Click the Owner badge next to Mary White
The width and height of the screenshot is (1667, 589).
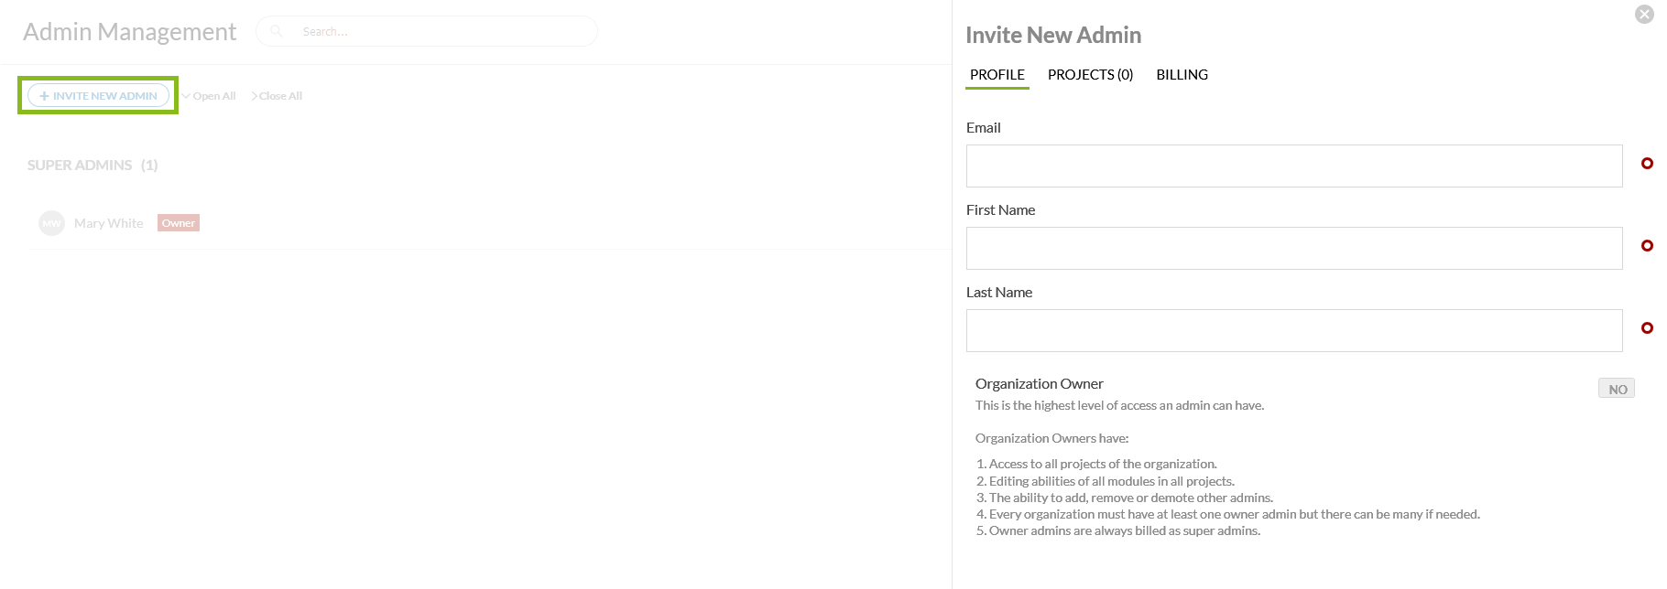[x=179, y=223]
